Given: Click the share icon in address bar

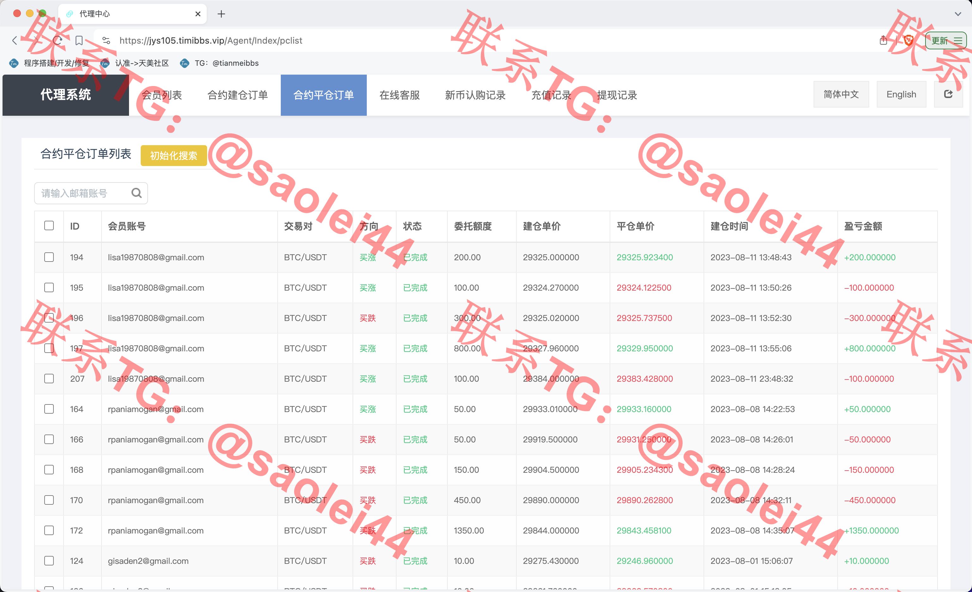Looking at the screenshot, I should click(x=884, y=40).
